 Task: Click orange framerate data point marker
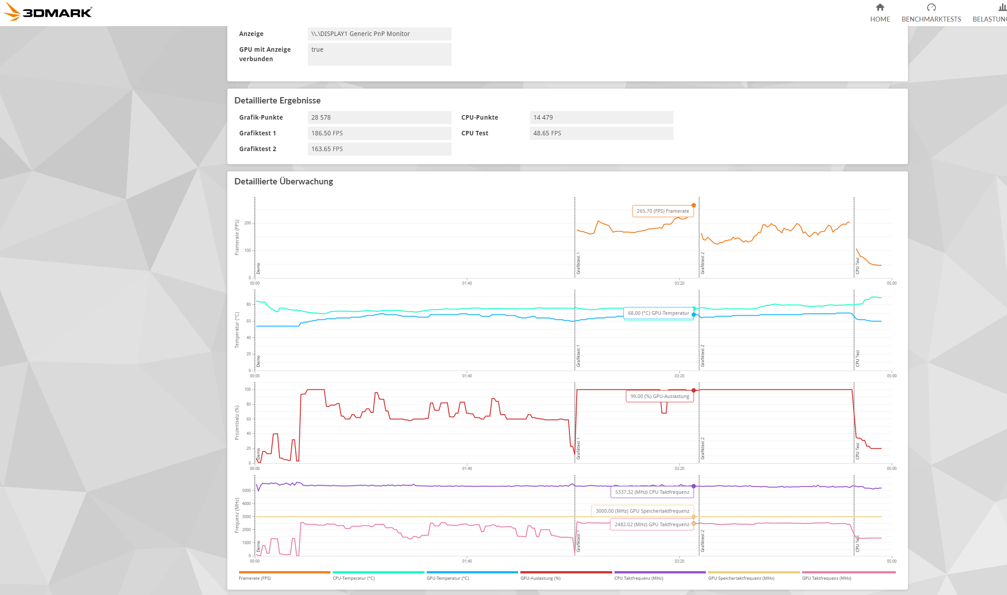coord(694,205)
